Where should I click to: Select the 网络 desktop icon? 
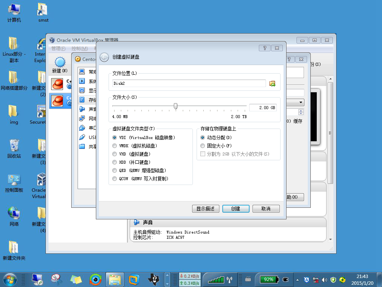click(x=14, y=216)
